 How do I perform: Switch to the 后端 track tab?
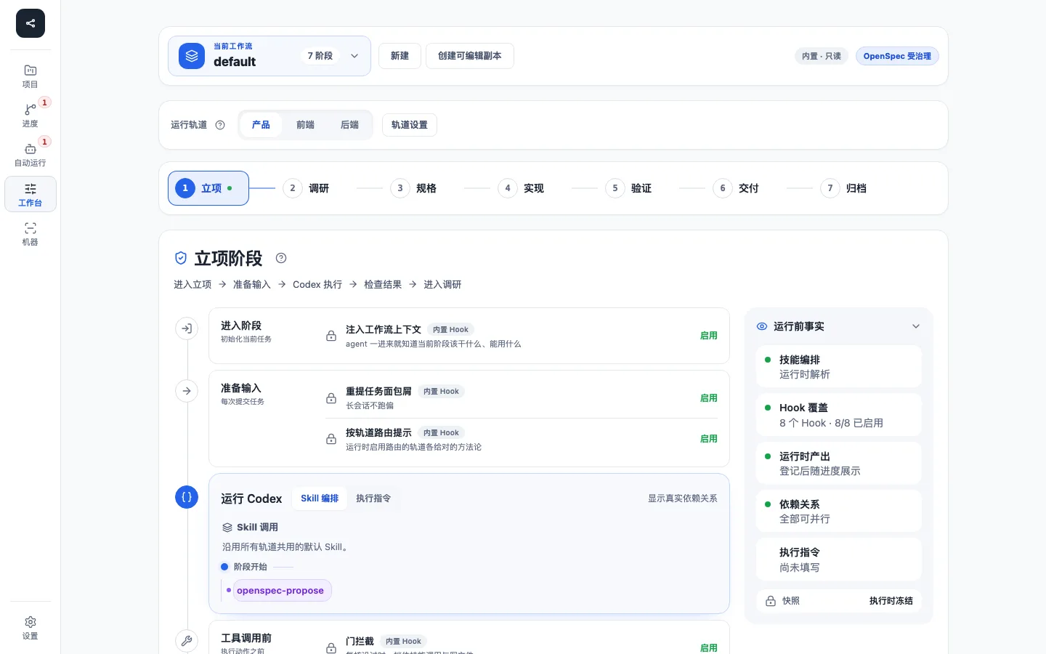[349, 125]
